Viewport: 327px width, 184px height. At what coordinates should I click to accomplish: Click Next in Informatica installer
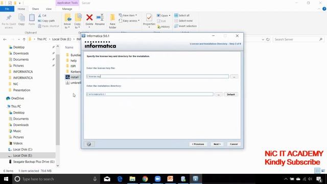pyautogui.click(x=217, y=144)
